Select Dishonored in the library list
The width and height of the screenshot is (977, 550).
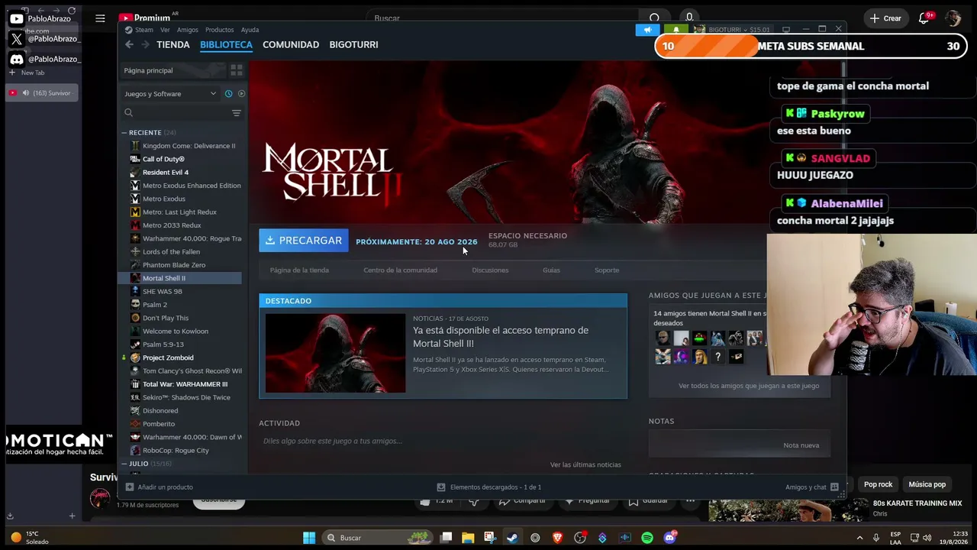(160, 411)
